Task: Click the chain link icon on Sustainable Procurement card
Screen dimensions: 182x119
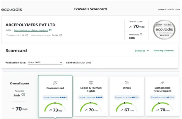Action: point(162,83)
